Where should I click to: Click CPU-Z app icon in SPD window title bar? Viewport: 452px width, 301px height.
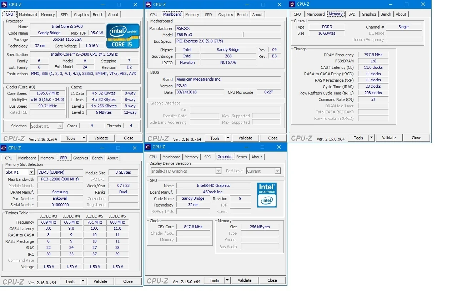pos(4,148)
